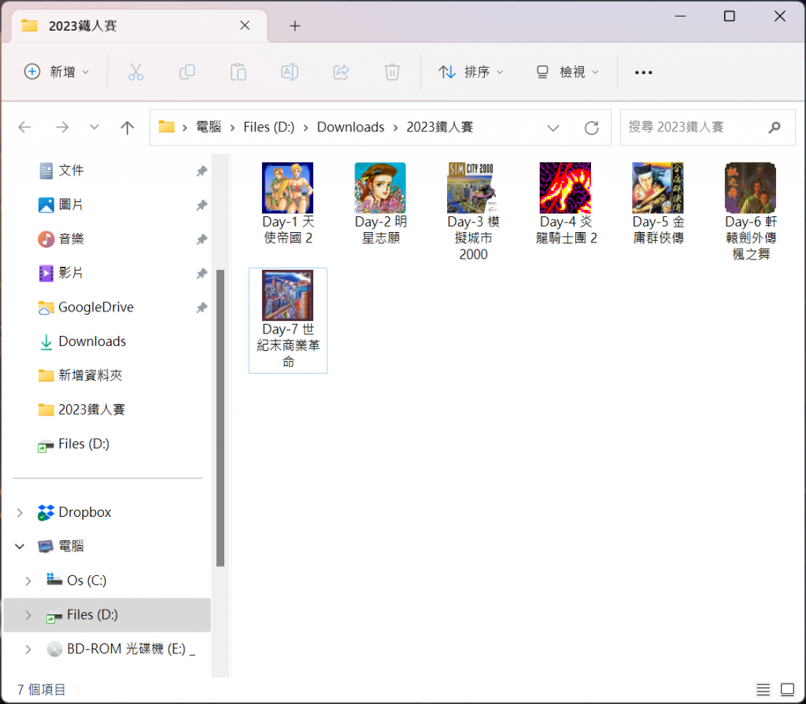Select file Day-4 炎龍騎士團 2
The width and height of the screenshot is (806, 704).
(565, 204)
